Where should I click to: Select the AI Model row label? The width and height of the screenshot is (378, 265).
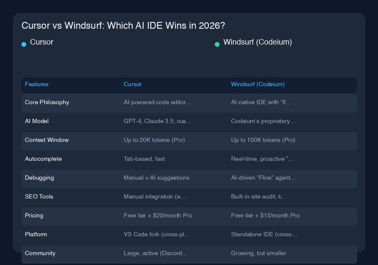click(37, 121)
